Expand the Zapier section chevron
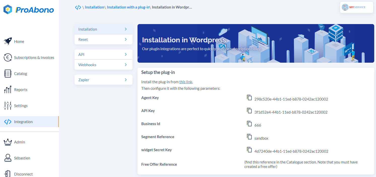This screenshot has height=177, width=376. tap(126, 80)
